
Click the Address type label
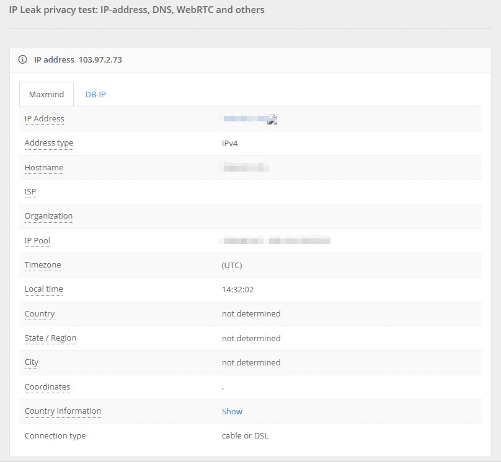coord(48,143)
